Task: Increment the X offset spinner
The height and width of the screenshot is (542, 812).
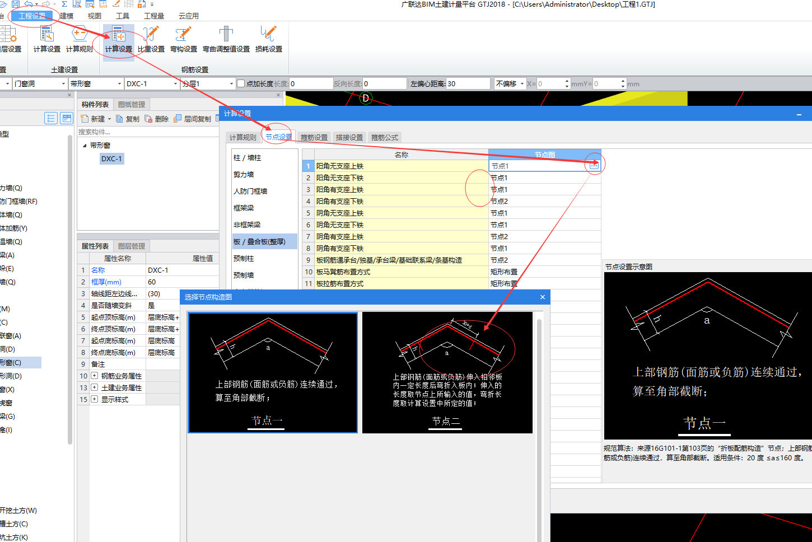Action: (567, 81)
